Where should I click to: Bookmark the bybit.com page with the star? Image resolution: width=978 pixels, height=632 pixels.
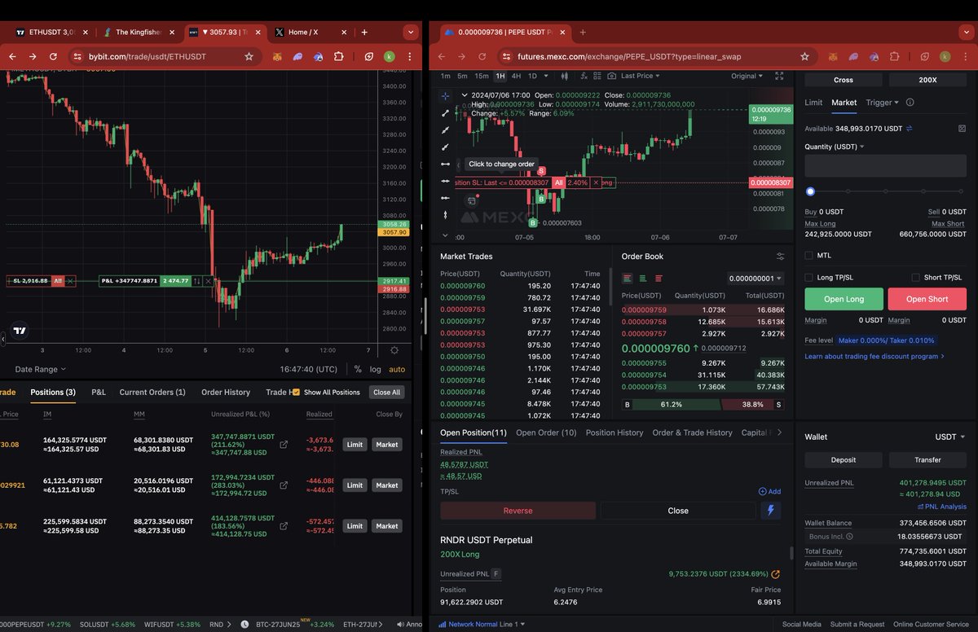pos(249,57)
